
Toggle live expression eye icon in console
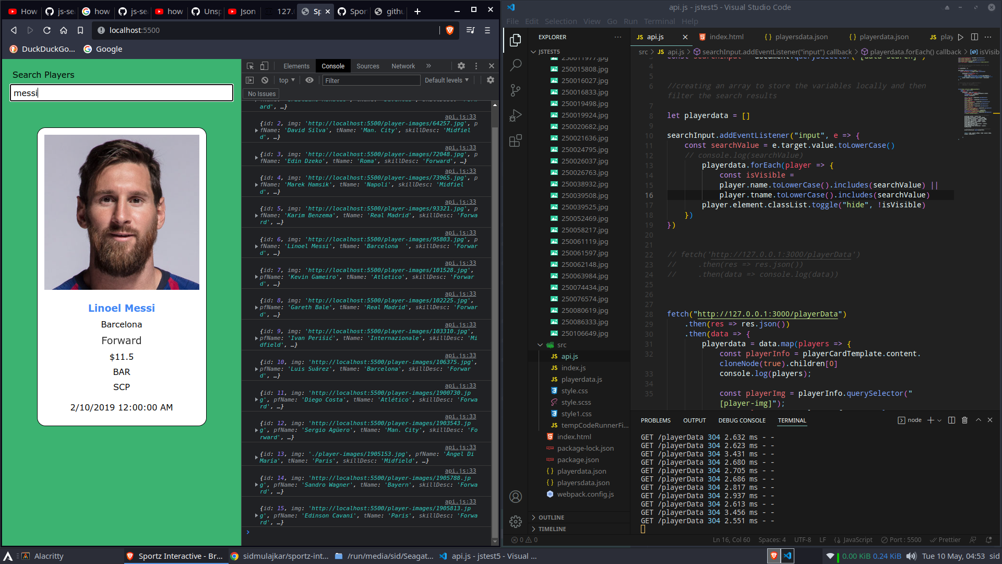(309, 80)
